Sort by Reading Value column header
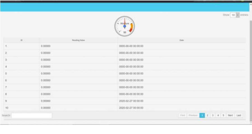The height and width of the screenshot is (134, 252). (78, 40)
